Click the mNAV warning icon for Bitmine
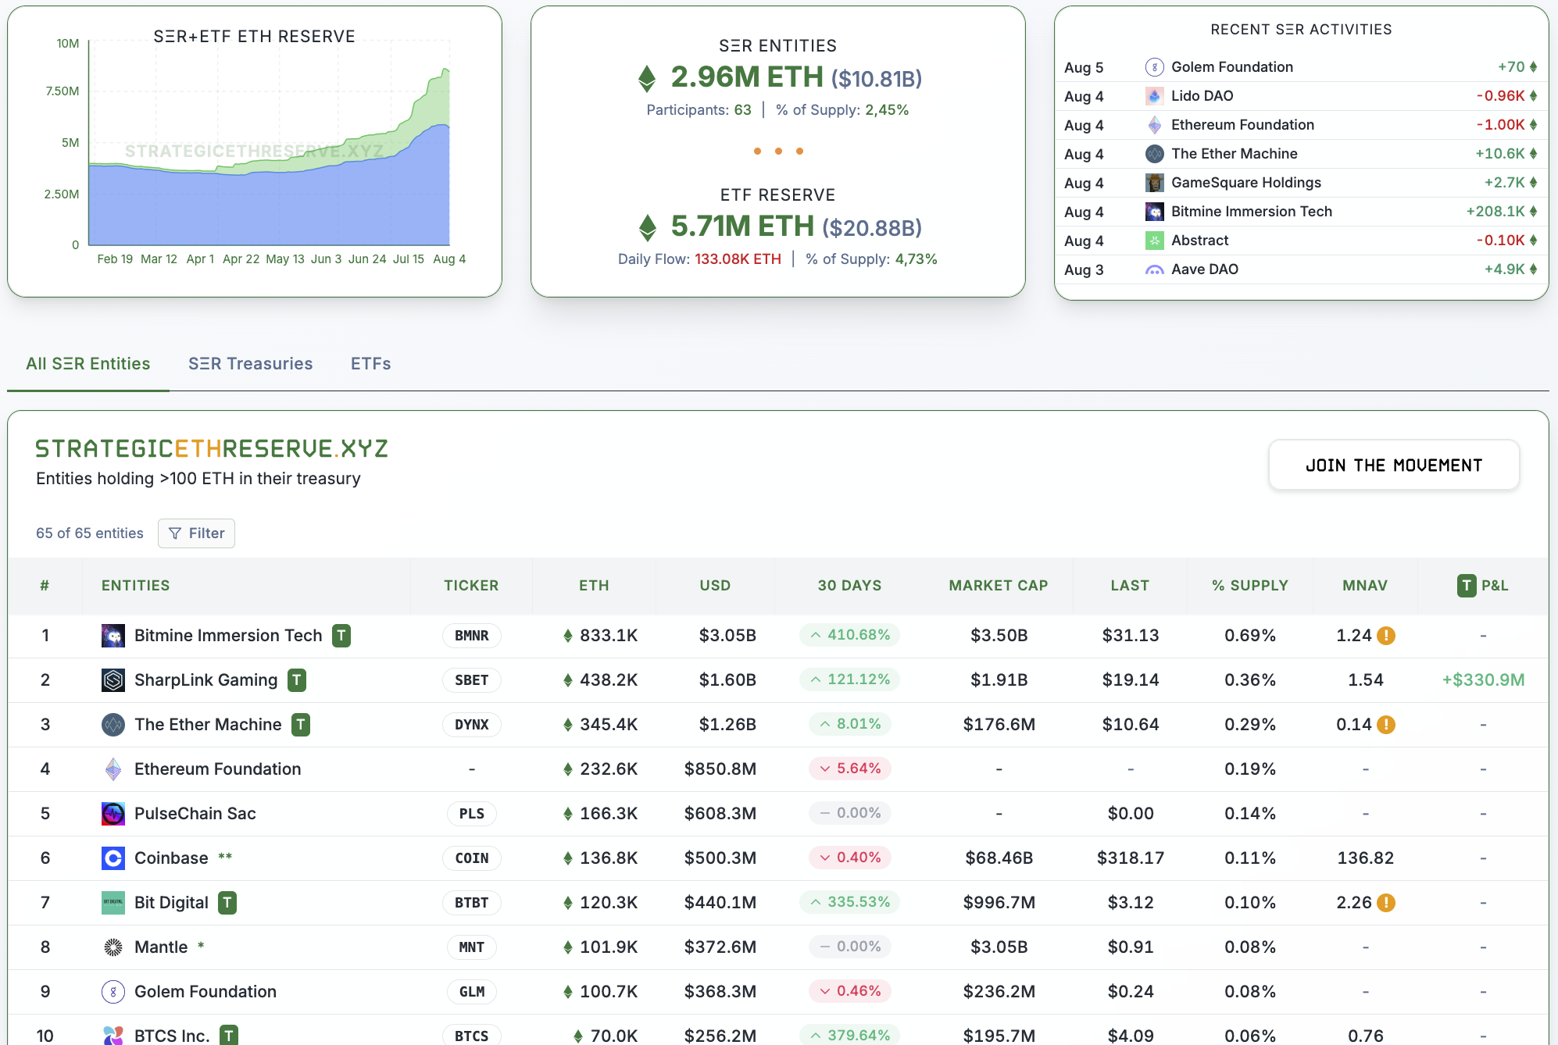The width and height of the screenshot is (1558, 1045). point(1386,636)
